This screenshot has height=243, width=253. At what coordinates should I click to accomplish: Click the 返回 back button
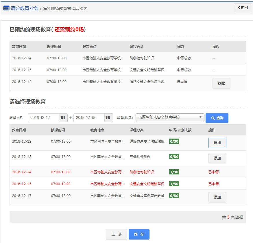coord(243,8)
